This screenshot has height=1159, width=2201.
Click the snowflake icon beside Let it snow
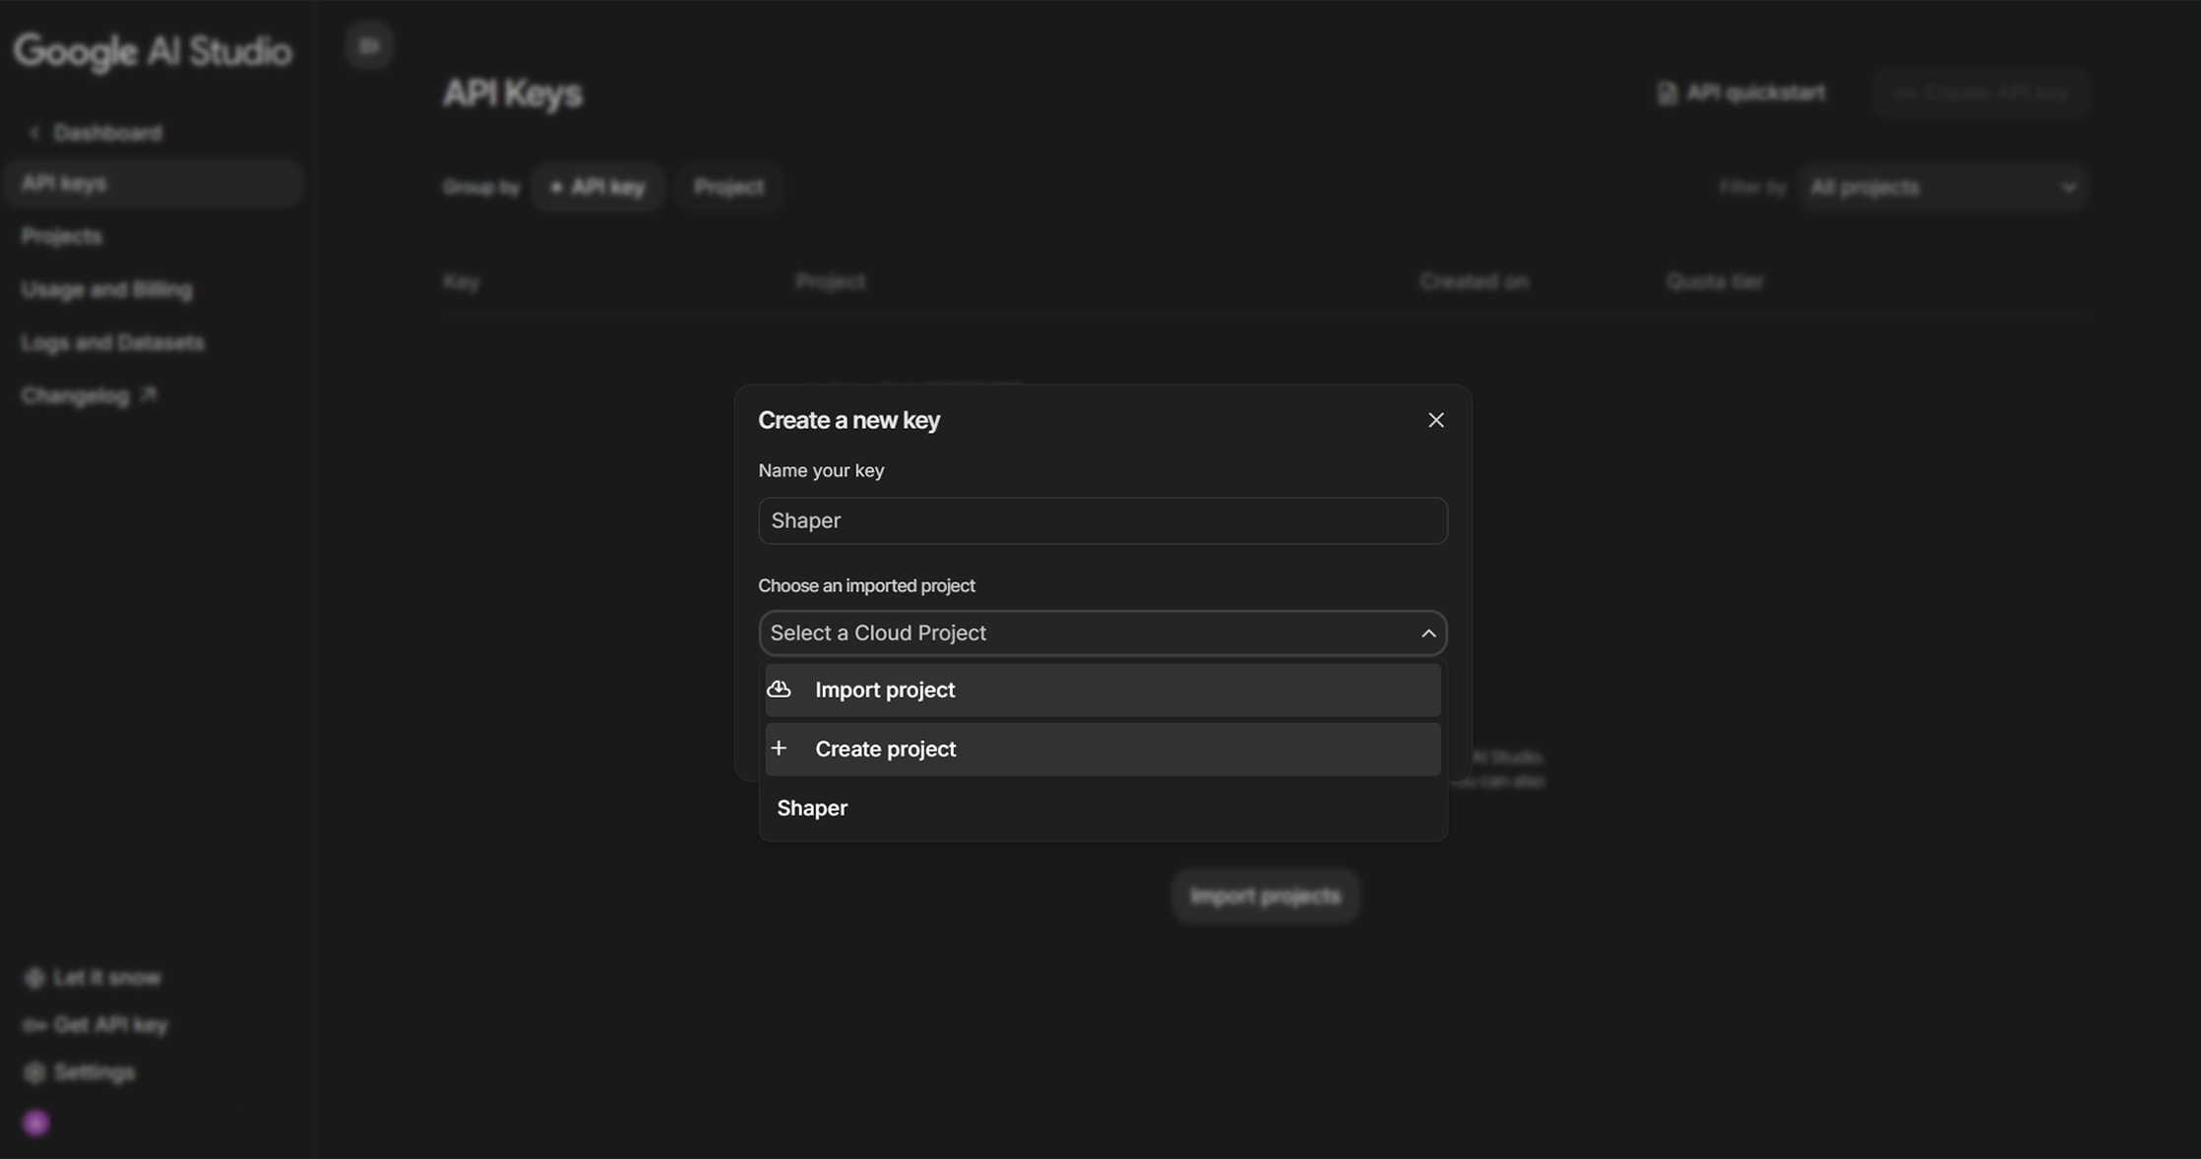(35, 977)
